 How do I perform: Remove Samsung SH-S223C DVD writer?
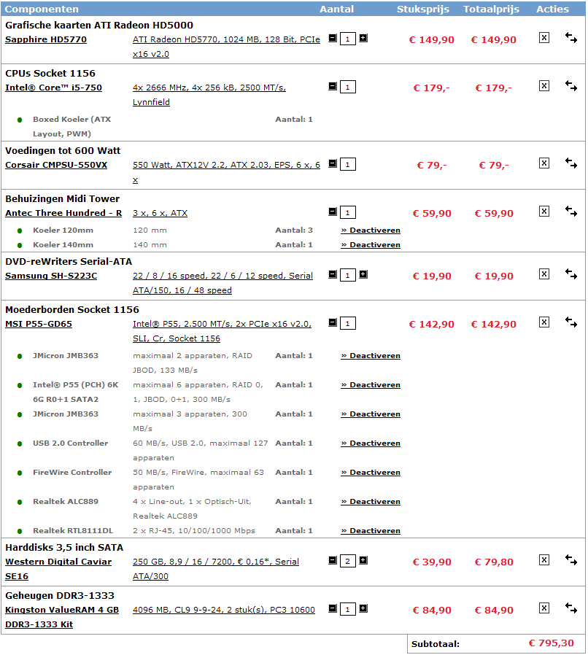pyautogui.click(x=544, y=274)
